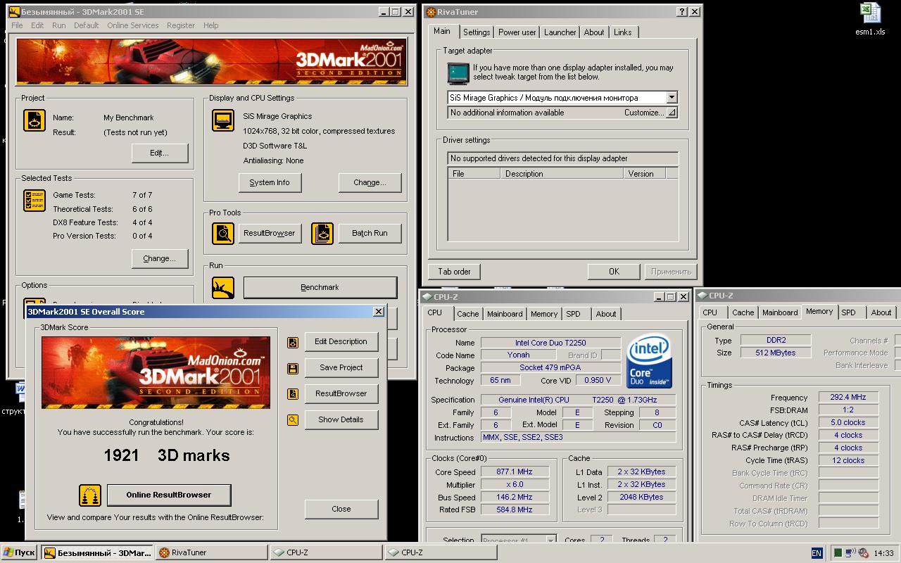Click the System Info button
This screenshot has width=901, height=563.
(270, 182)
